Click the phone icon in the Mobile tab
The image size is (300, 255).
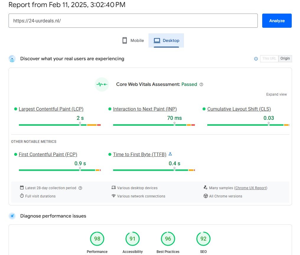pos(124,40)
